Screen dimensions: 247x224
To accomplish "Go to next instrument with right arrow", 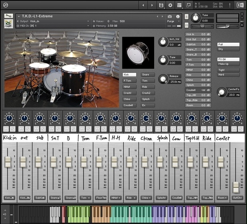I will click(x=152, y=5).
